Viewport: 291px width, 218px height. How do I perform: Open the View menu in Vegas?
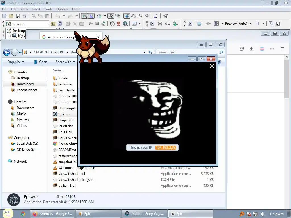tap(24, 9)
